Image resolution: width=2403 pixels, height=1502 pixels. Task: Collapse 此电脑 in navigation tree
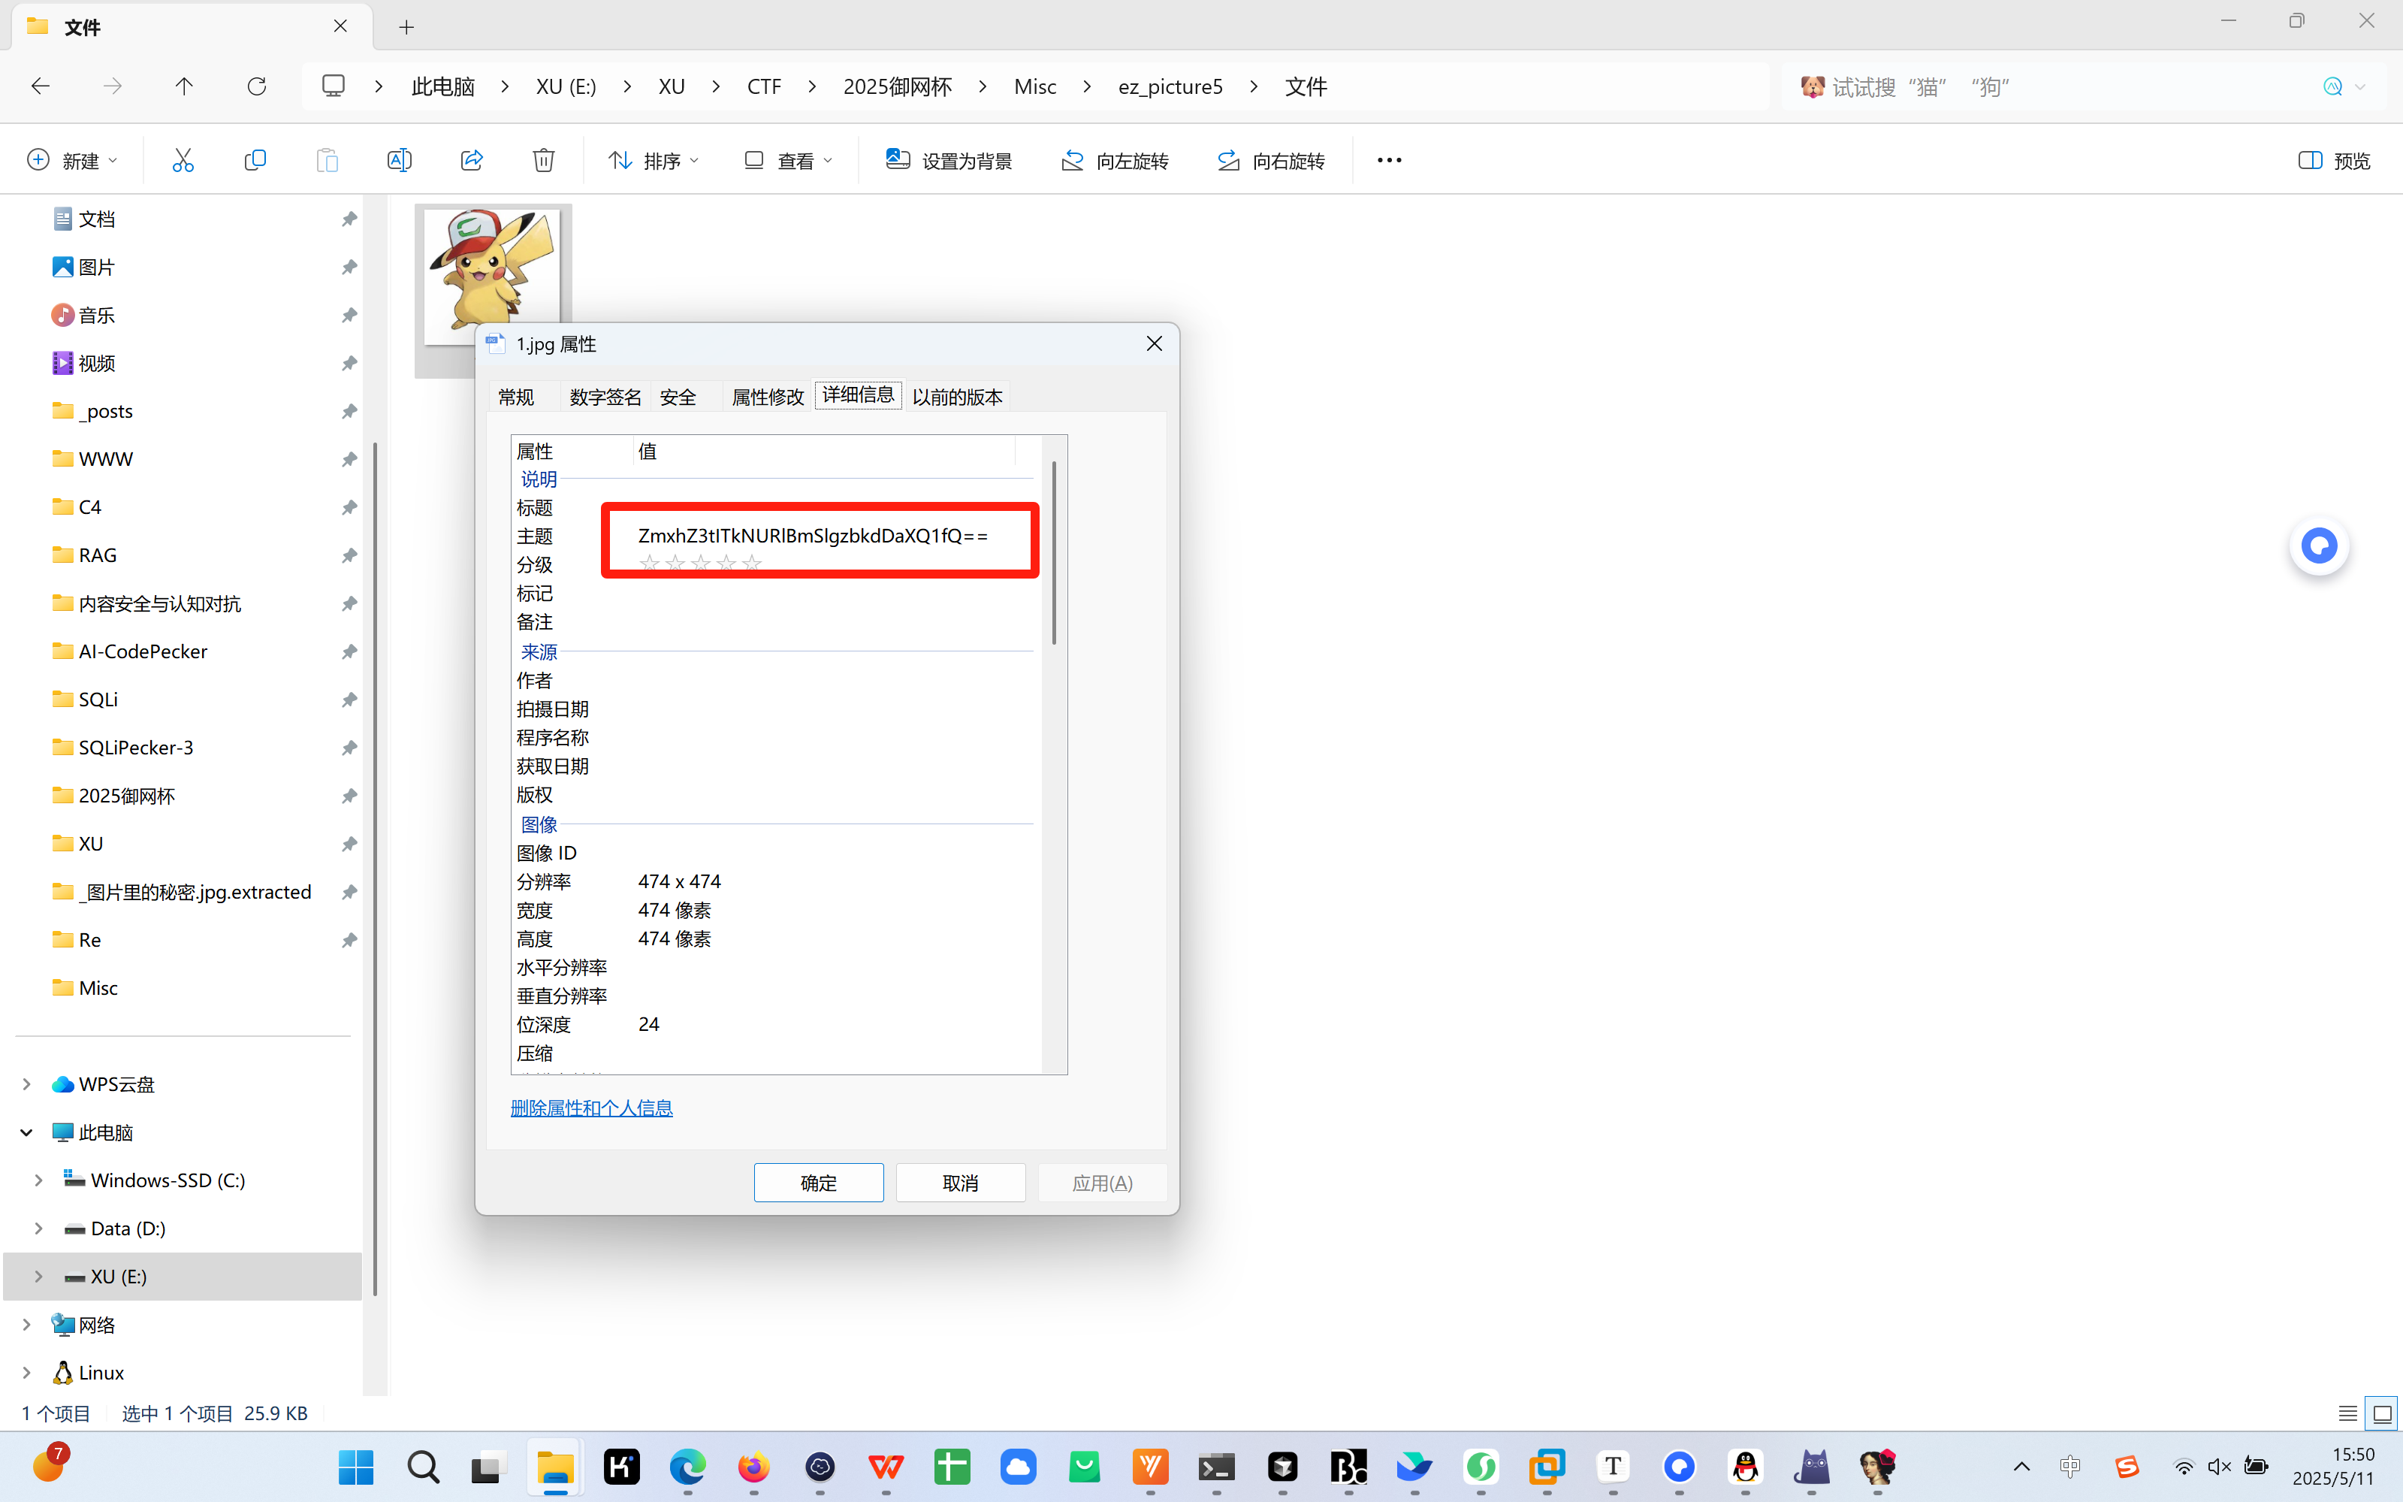[27, 1132]
